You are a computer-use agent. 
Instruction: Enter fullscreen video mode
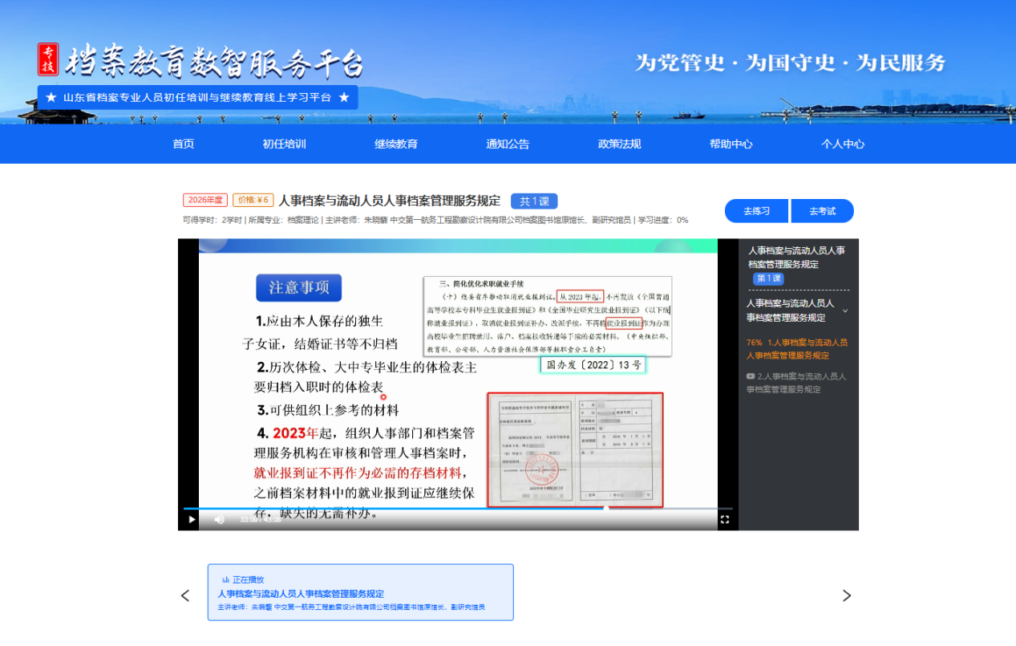725,519
